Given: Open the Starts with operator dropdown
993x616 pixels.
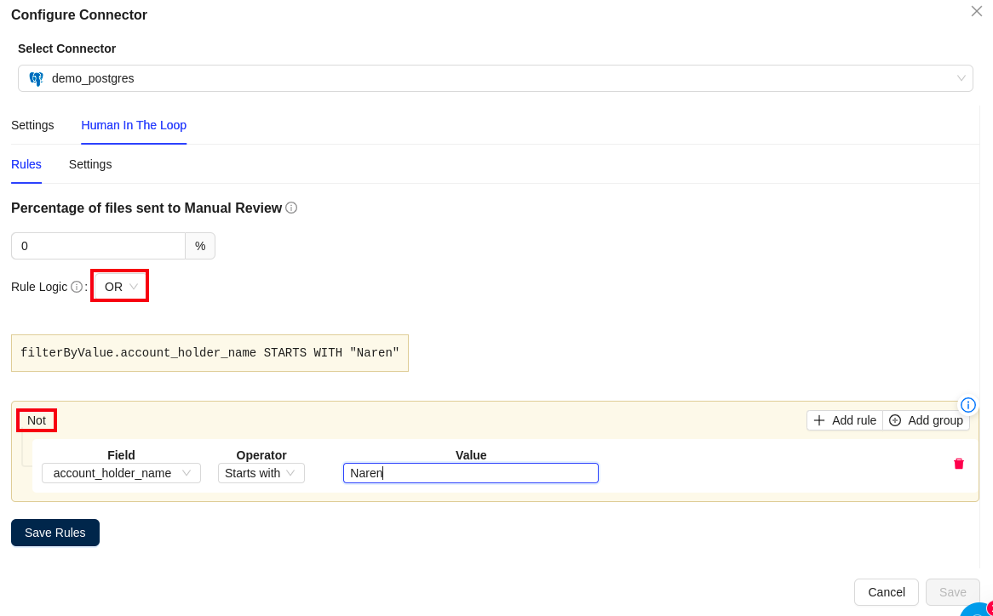Looking at the screenshot, I should [x=261, y=473].
